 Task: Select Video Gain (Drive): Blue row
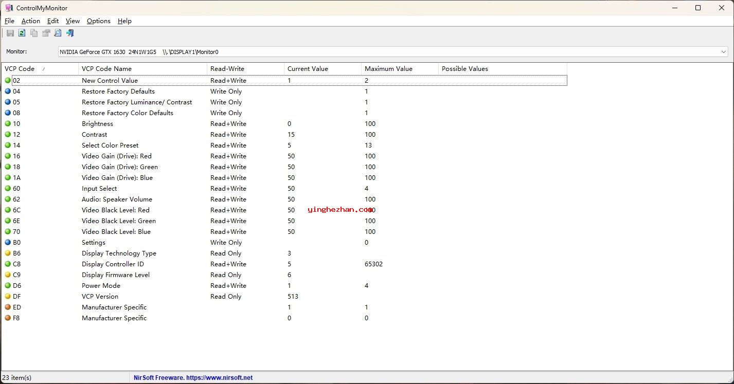tap(284, 177)
